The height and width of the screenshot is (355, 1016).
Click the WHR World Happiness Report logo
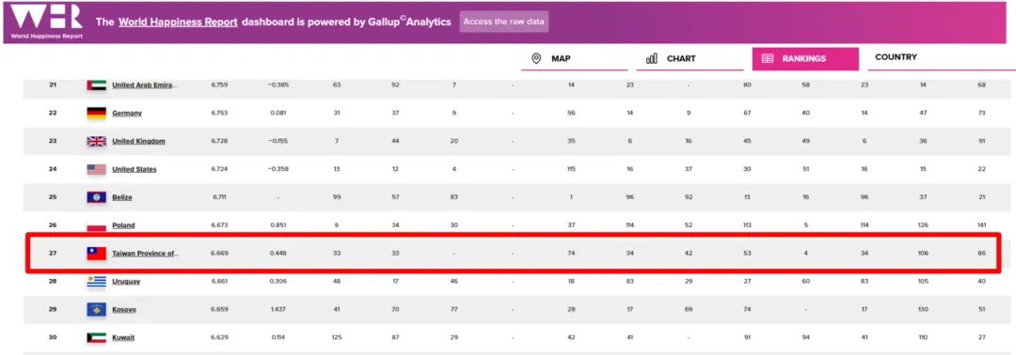point(47,22)
